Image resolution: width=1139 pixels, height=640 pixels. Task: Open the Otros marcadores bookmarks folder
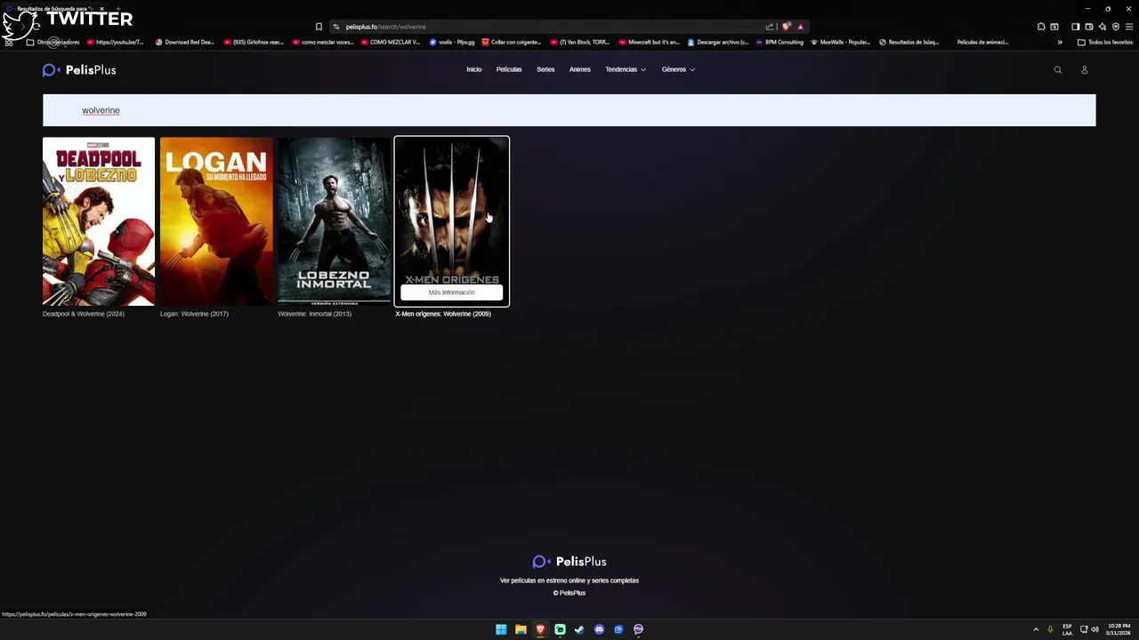point(53,42)
